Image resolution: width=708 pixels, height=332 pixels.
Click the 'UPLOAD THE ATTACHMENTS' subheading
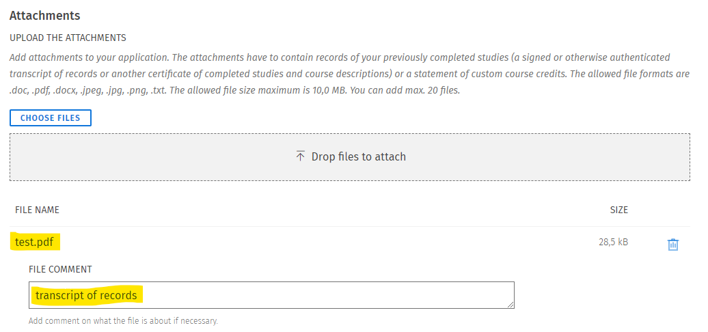68,38
